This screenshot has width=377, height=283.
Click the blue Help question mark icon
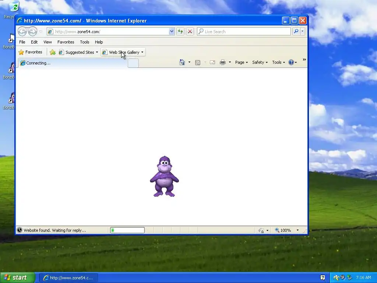(291, 62)
